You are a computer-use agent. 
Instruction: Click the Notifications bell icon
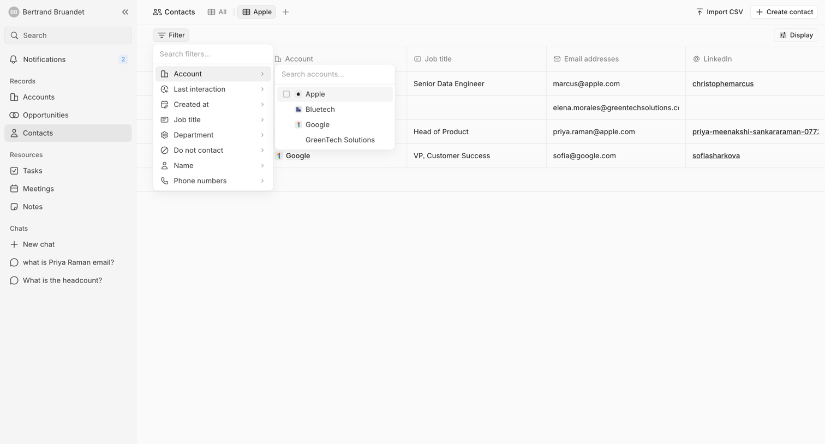[x=14, y=59]
